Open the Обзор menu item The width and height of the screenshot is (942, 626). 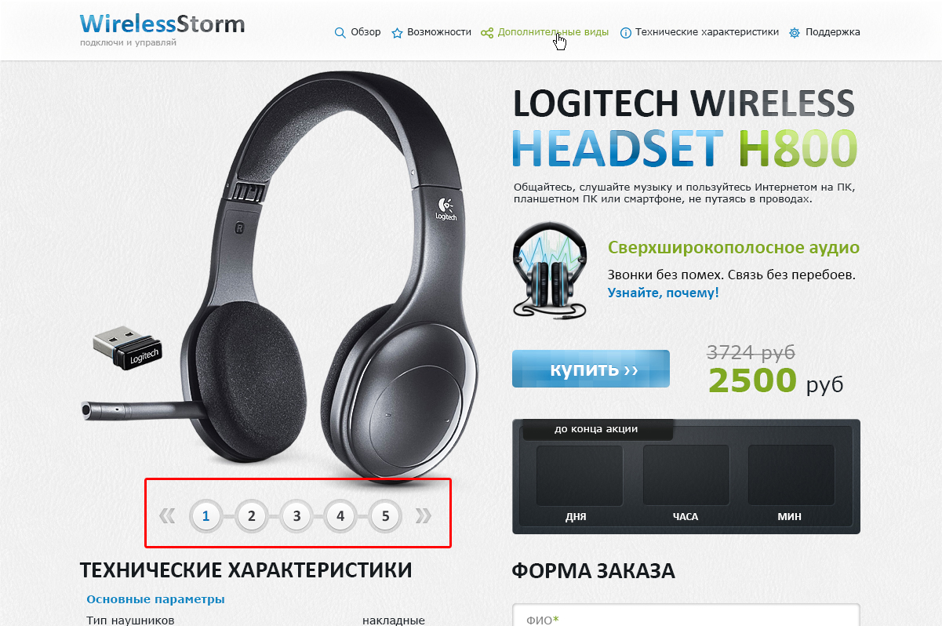[x=366, y=32]
